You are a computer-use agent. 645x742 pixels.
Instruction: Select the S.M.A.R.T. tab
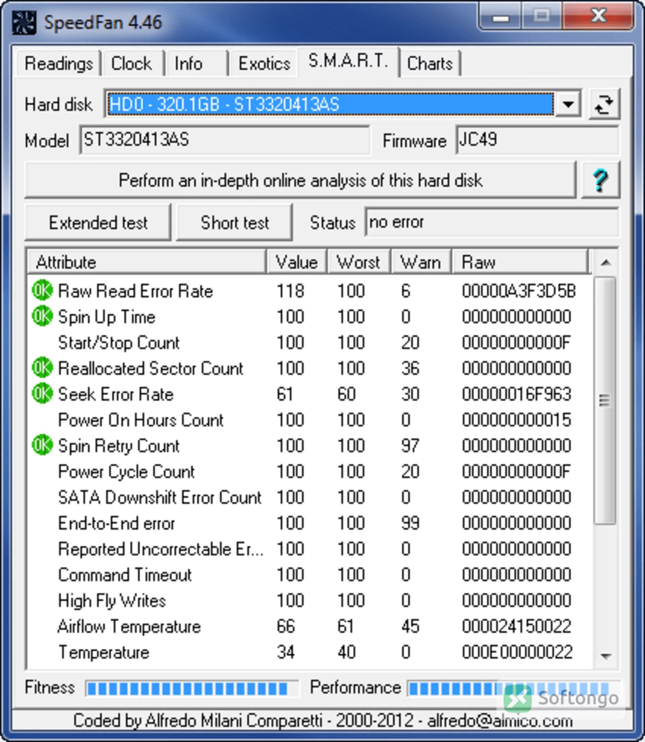348,61
